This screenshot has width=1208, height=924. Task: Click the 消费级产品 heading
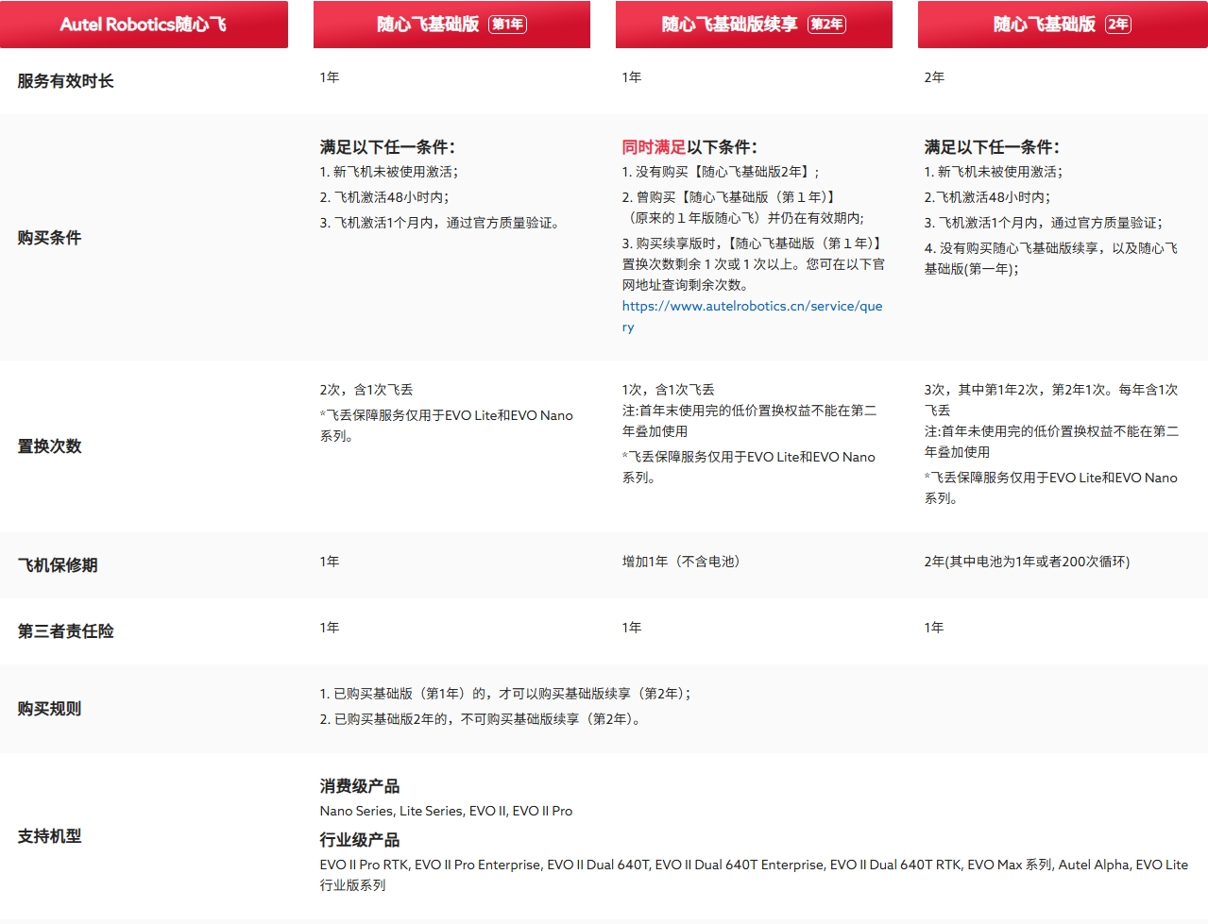pos(359,786)
